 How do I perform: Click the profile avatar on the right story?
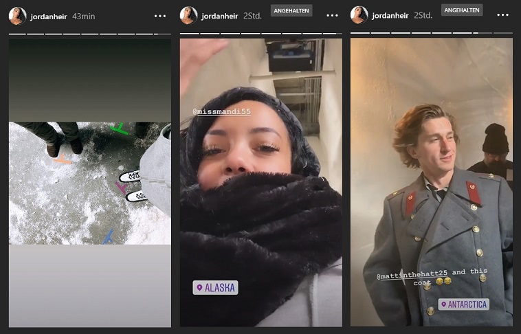point(359,15)
